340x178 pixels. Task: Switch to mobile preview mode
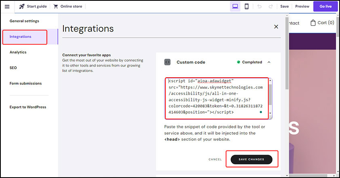point(247,6)
